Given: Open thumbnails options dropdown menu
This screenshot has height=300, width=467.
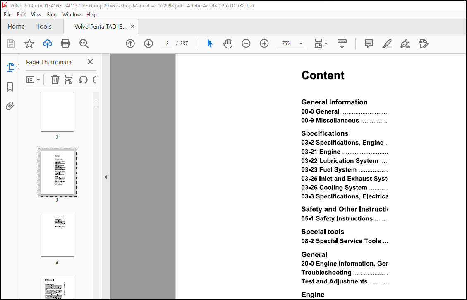Looking at the screenshot, I should 33,80.
